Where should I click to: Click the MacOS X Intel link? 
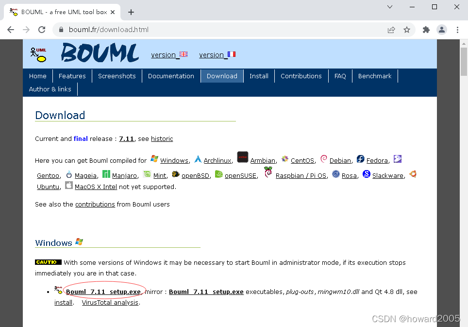[96, 187]
